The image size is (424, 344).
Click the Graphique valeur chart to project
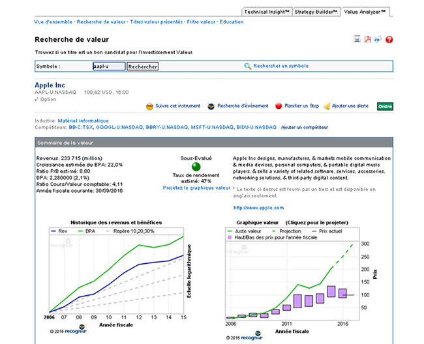(292, 274)
